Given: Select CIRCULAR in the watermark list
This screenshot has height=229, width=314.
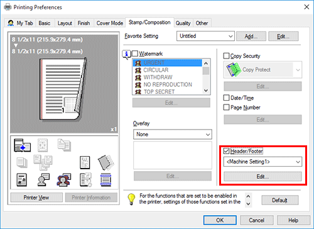Looking at the screenshot, I should click(156, 70).
